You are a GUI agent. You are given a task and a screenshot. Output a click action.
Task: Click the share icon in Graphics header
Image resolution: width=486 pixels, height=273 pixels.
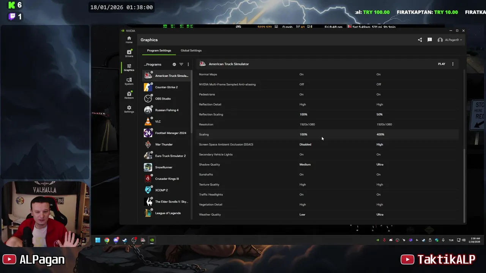420,40
